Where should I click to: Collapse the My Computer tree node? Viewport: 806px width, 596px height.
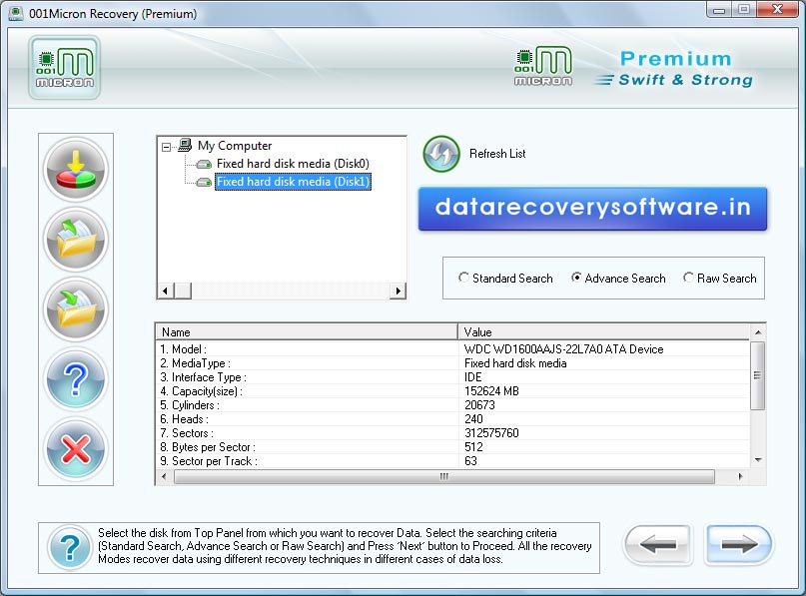[166, 147]
